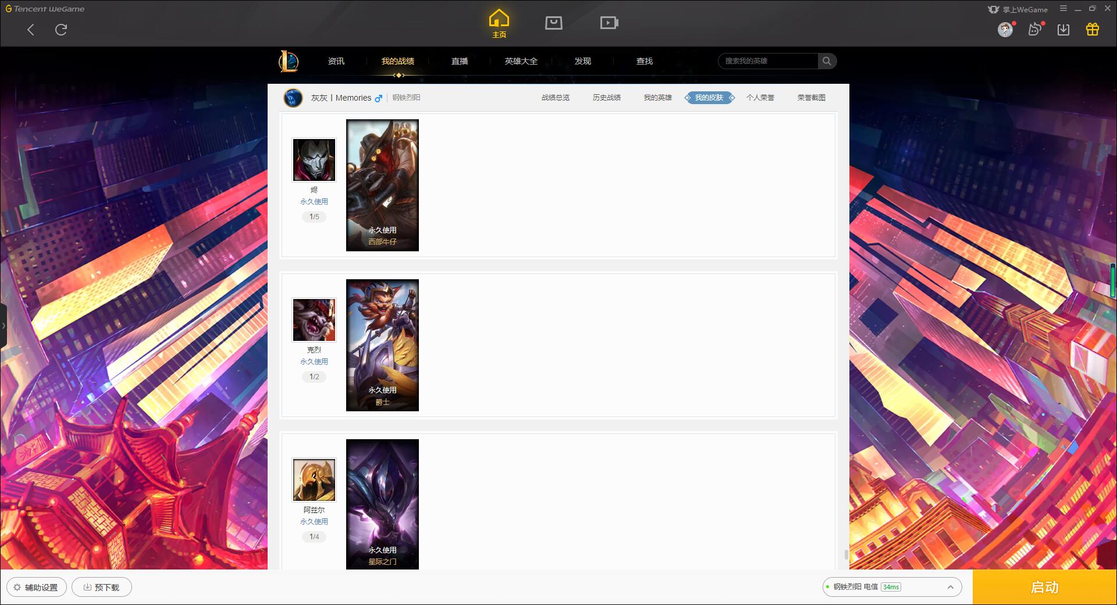1117x605 pixels.
Task: Click the player name 灰灰丨Memories
Action: [x=341, y=98]
